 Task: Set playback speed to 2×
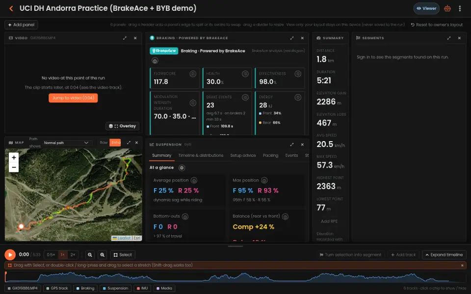coord(73,255)
